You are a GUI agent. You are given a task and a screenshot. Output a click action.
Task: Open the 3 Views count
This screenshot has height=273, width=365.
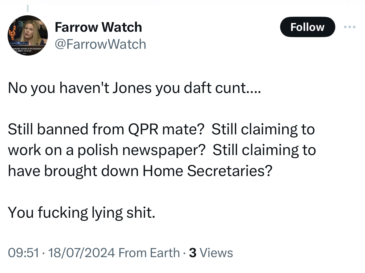(211, 253)
